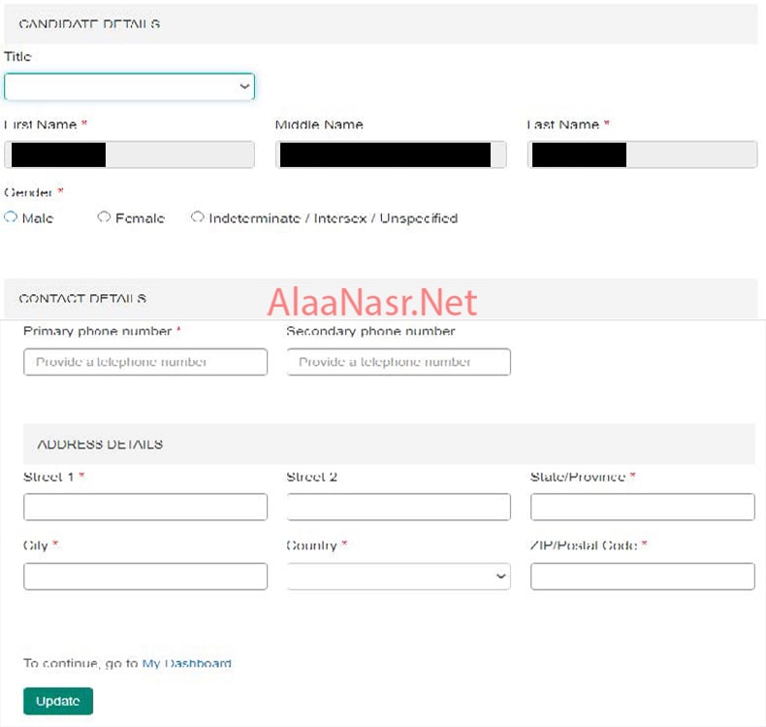Click the State/Province input box
Image resolution: width=766 pixels, height=727 pixels.
[642, 507]
